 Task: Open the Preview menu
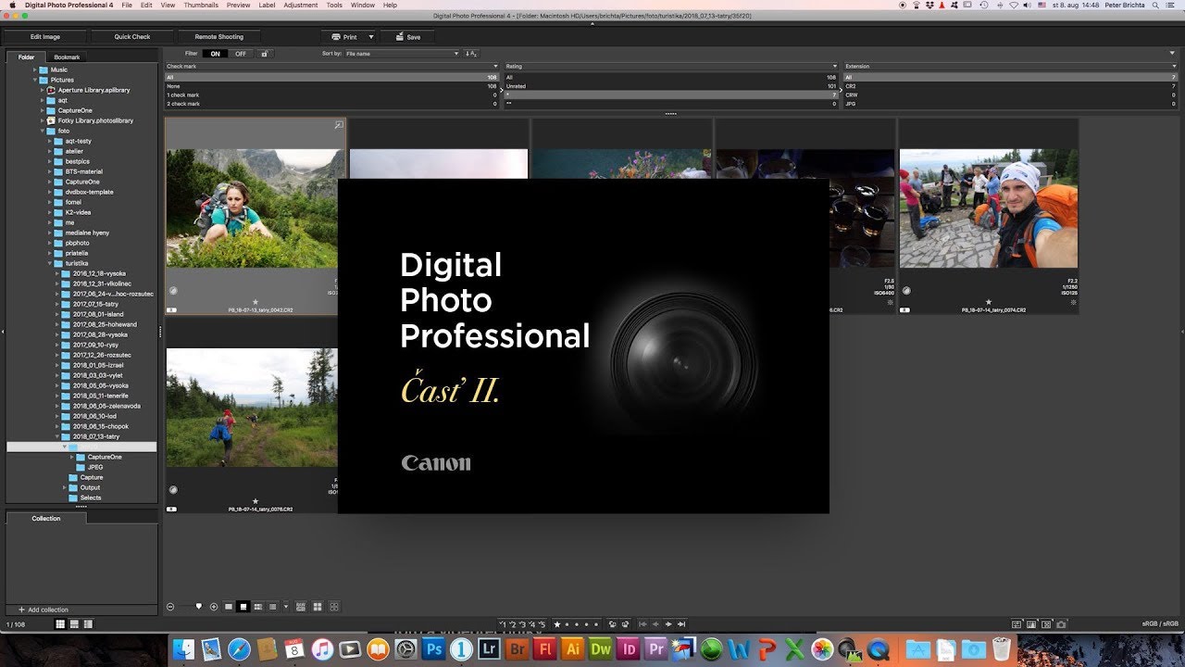(238, 5)
